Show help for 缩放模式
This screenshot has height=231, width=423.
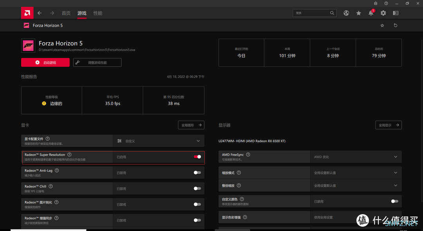coord(239,173)
